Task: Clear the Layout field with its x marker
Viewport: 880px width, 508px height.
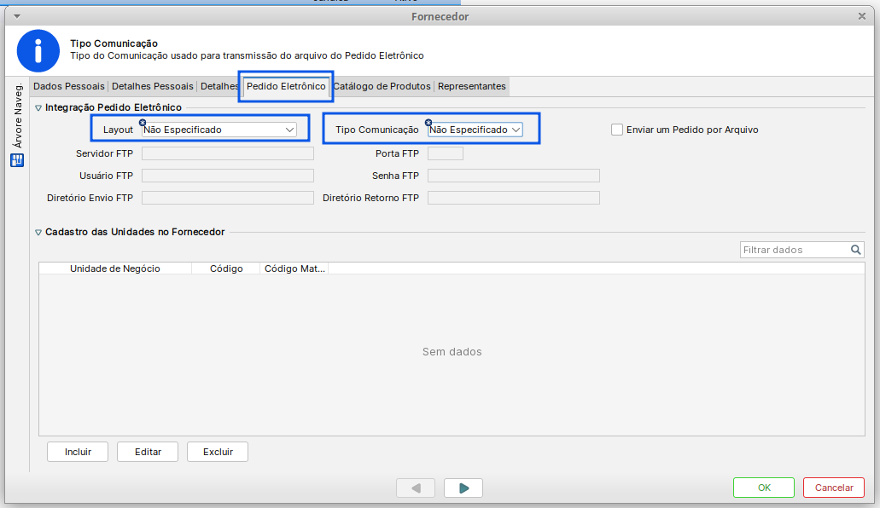Action: 143,123
